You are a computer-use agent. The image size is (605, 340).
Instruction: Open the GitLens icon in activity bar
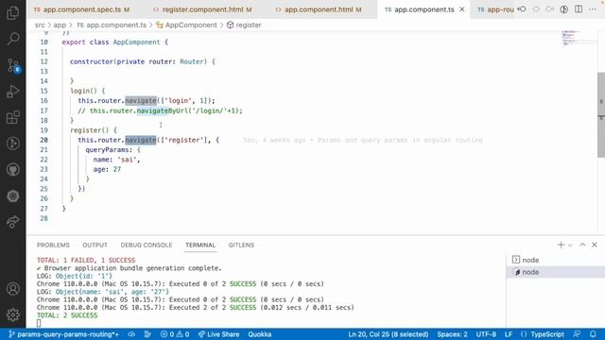pyautogui.click(x=12, y=144)
